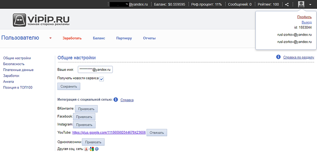Click the VIPIP.RU logo
The width and height of the screenshot is (317, 154).
click(41, 20)
